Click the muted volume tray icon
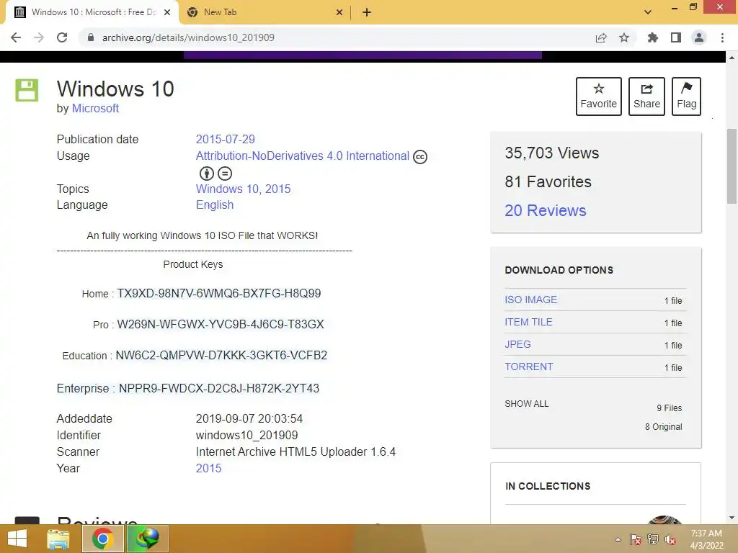Image resolution: width=738 pixels, height=553 pixels. 670,539
